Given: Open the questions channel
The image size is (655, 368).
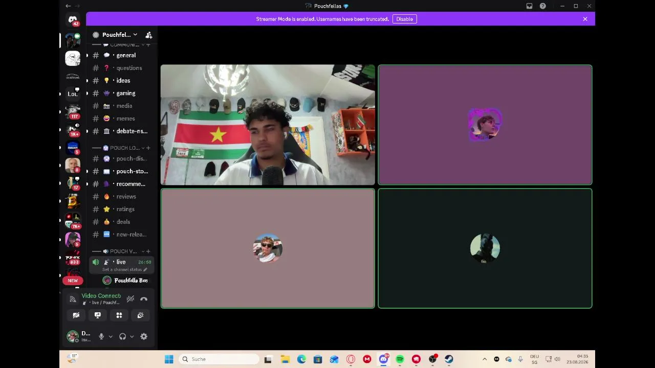Looking at the screenshot, I should [122, 68].
